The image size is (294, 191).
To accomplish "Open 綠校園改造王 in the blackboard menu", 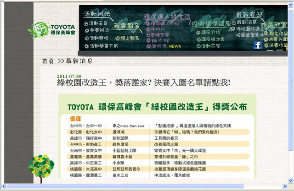I will tap(247, 28).
